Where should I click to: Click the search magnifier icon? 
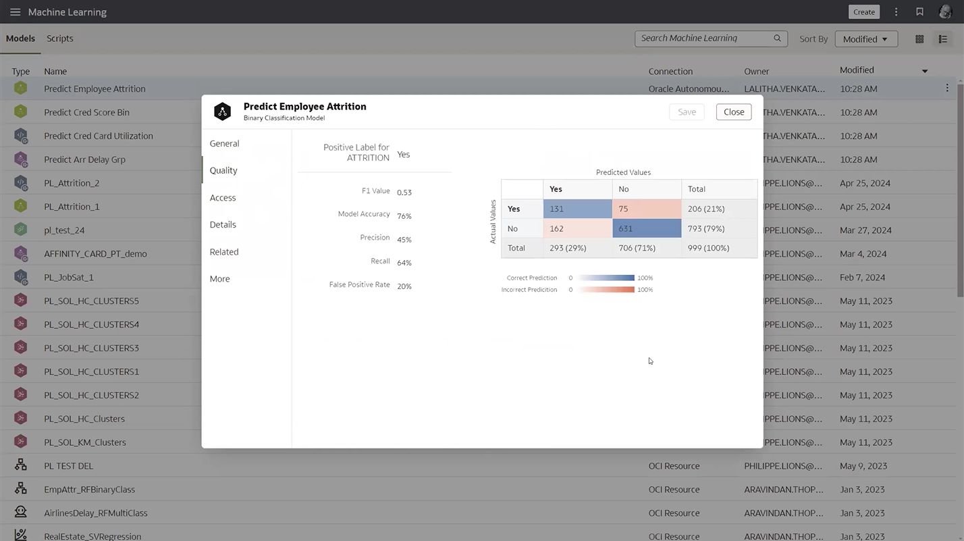777,38
